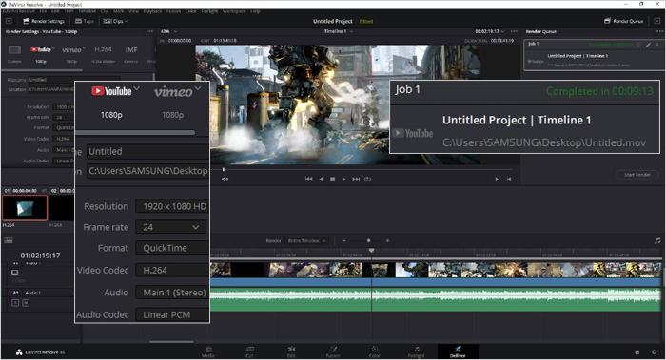Select the Deliver page tab
Image resolution: width=666 pixels, height=360 pixels.
(458, 351)
